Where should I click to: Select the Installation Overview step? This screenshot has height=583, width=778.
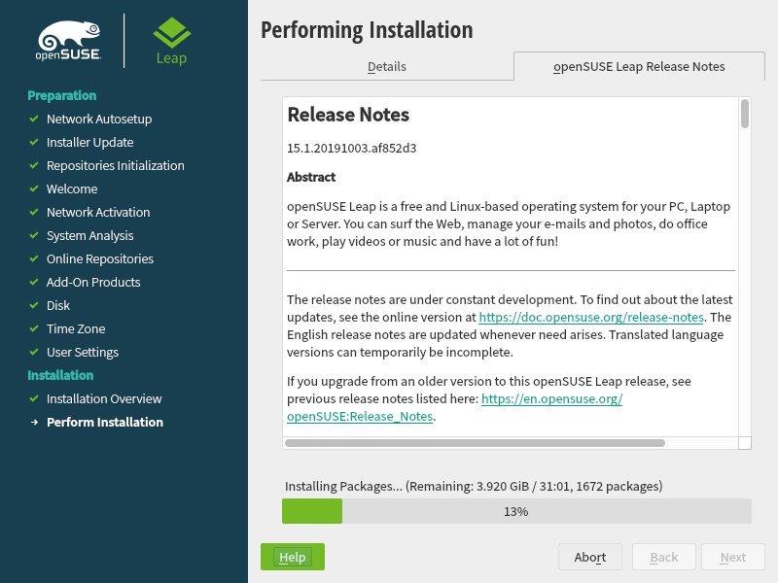(104, 398)
